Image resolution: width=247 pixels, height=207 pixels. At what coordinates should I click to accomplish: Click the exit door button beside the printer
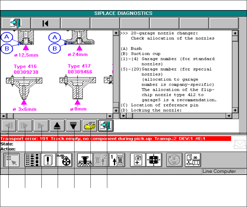point(106,126)
